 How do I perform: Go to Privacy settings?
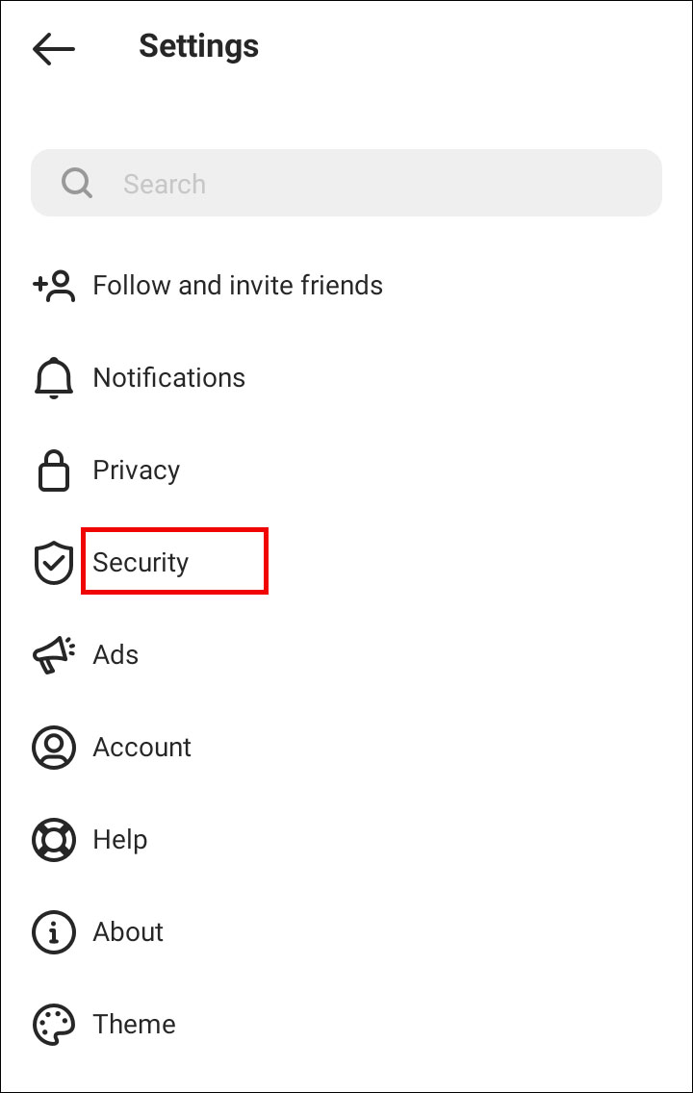[137, 470]
